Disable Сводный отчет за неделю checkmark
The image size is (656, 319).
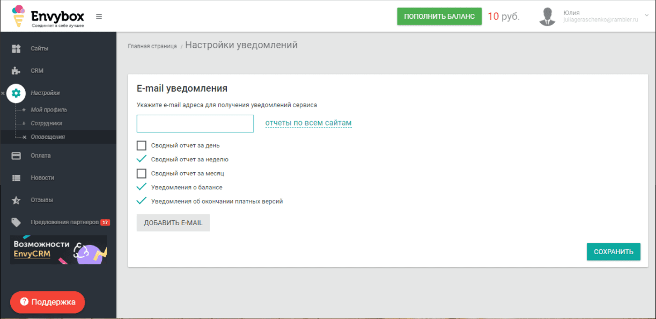[x=142, y=159]
